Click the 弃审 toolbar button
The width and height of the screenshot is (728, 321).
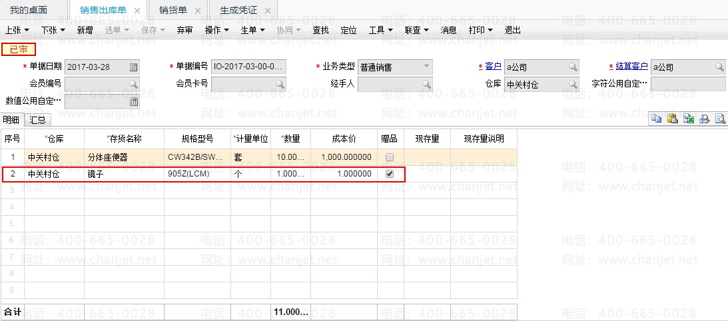(x=184, y=30)
